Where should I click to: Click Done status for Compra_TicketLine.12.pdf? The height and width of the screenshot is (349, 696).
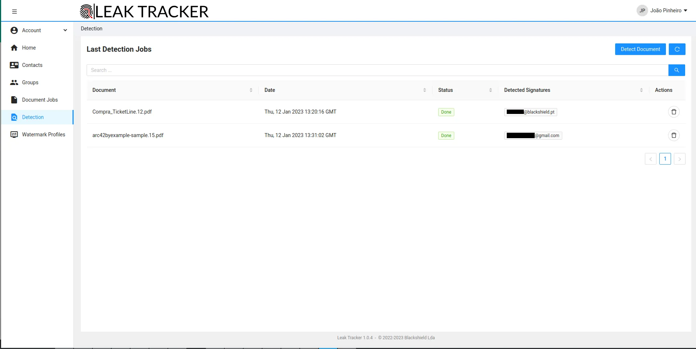(x=446, y=112)
